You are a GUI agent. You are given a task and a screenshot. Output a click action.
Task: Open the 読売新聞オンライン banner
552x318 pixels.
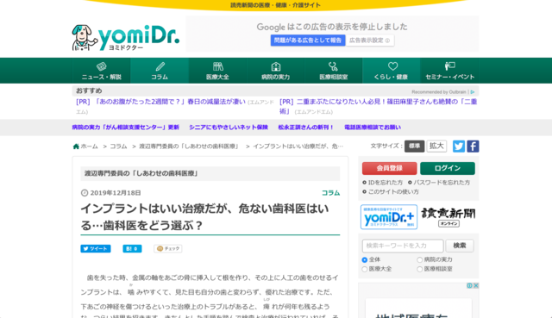pyautogui.click(x=448, y=217)
